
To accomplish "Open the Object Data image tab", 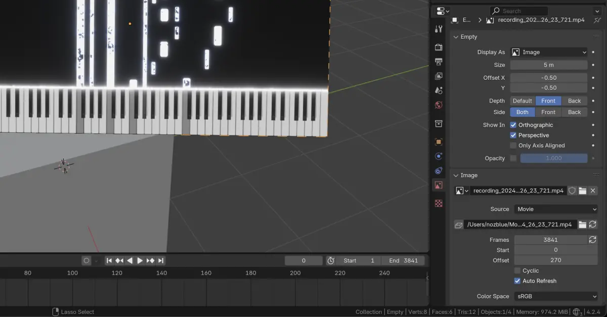I will [439, 185].
